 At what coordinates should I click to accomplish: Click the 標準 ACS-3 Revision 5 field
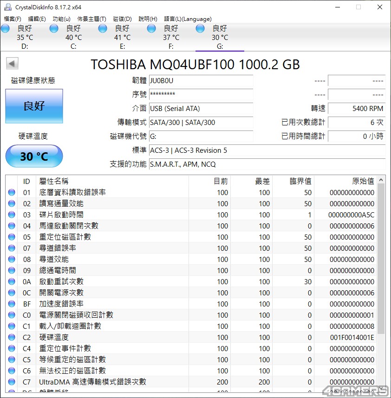[267, 150]
